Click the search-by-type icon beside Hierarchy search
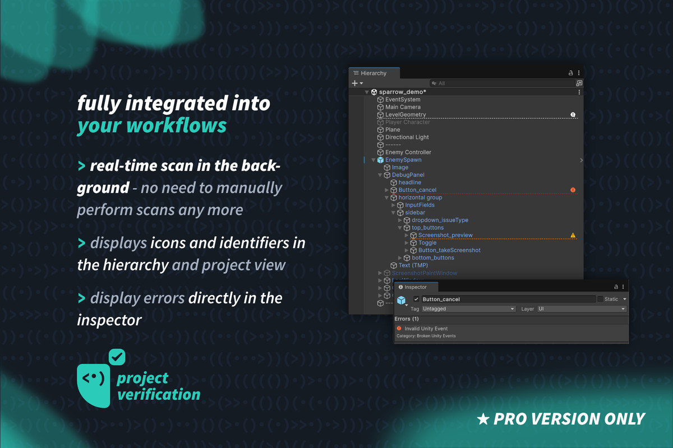 pyautogui.click(x=579, y=83)
